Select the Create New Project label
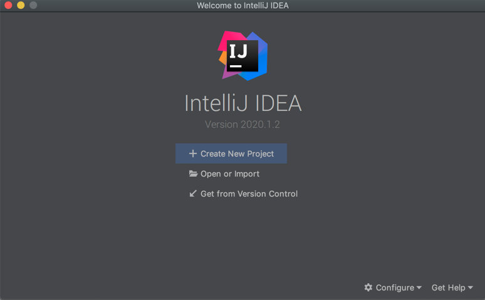This screenshot has width=485, height=300. [x=237, y=153]
